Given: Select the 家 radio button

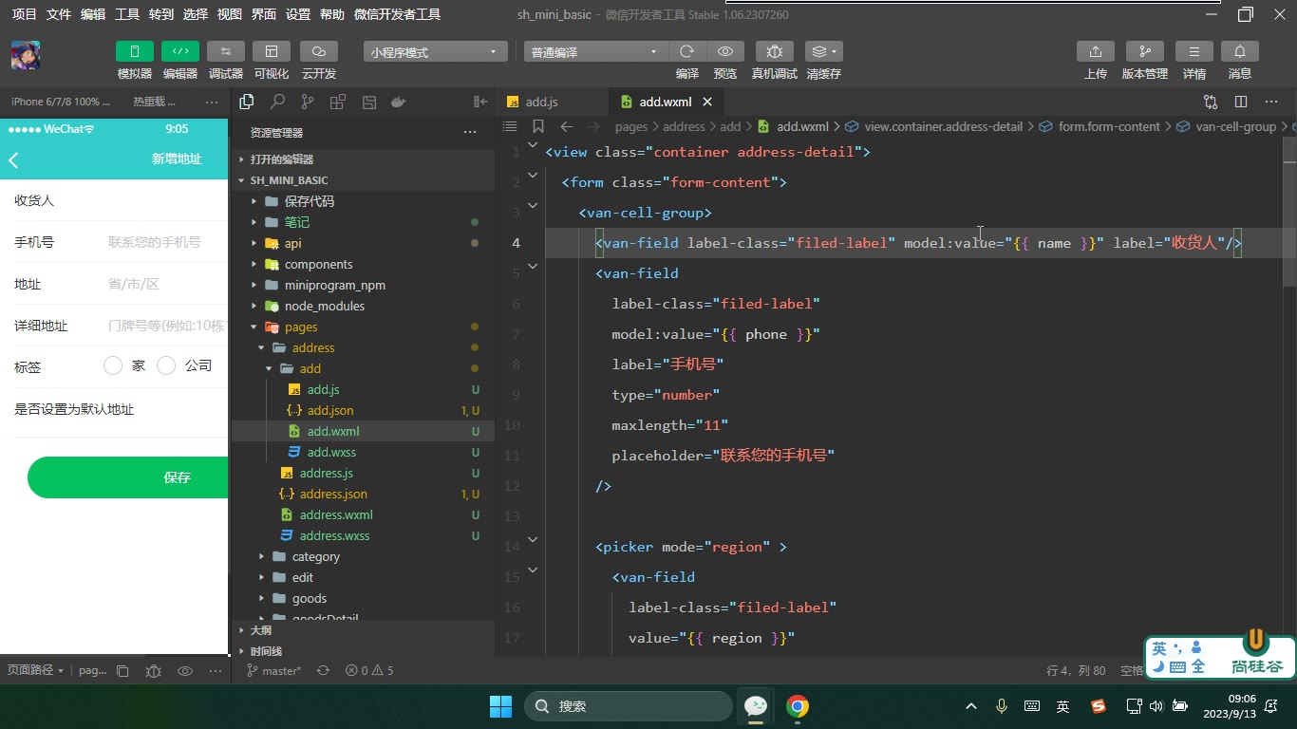Looking at the screenshot, I should [113, 365].
